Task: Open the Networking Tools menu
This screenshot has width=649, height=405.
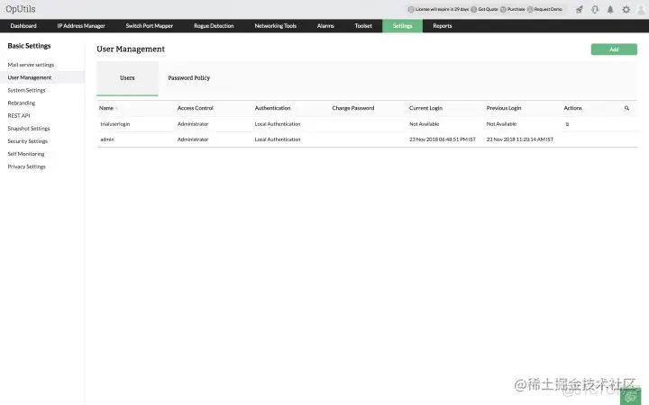Action: [x=276, y=25]
